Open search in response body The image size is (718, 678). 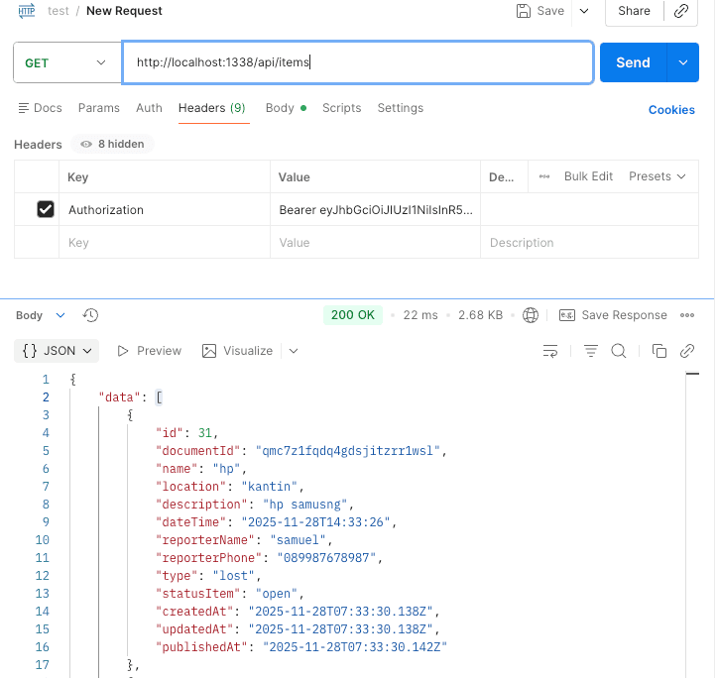pos(619,351)
